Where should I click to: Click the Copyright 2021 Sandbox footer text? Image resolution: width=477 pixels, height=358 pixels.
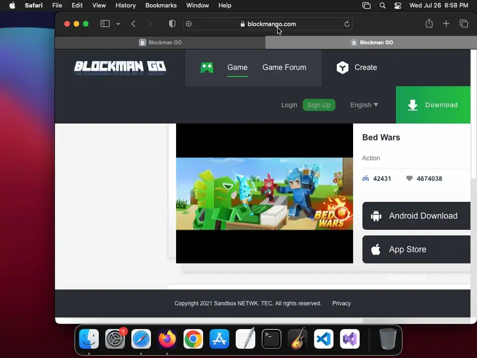(248, 303)
